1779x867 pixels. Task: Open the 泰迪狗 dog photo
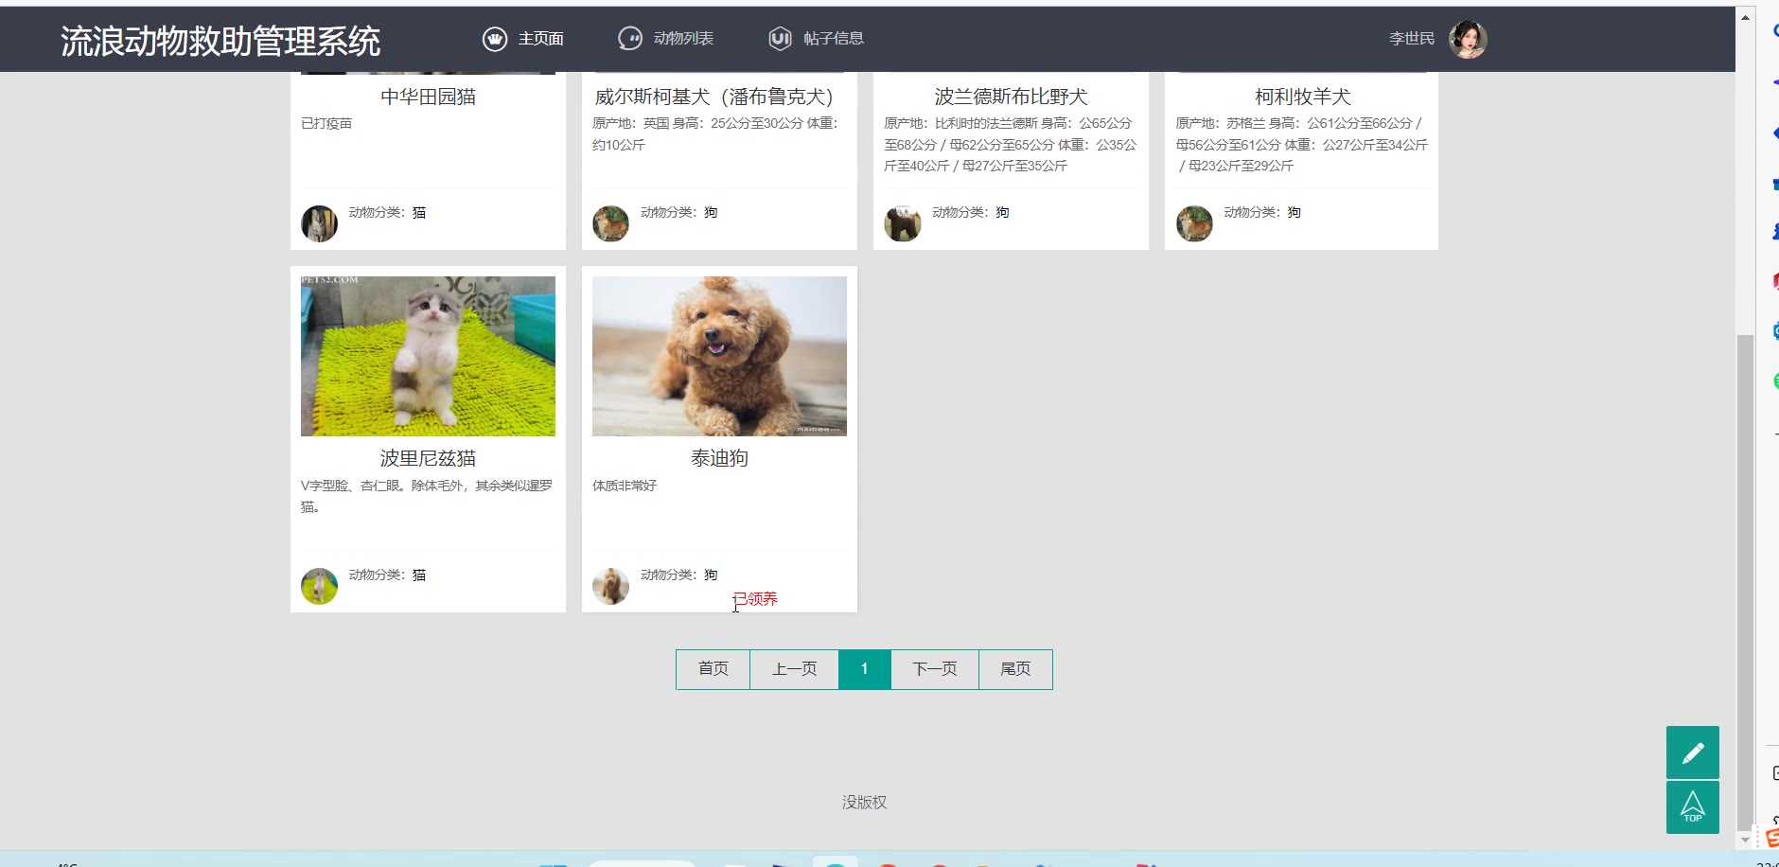(719, 356)
